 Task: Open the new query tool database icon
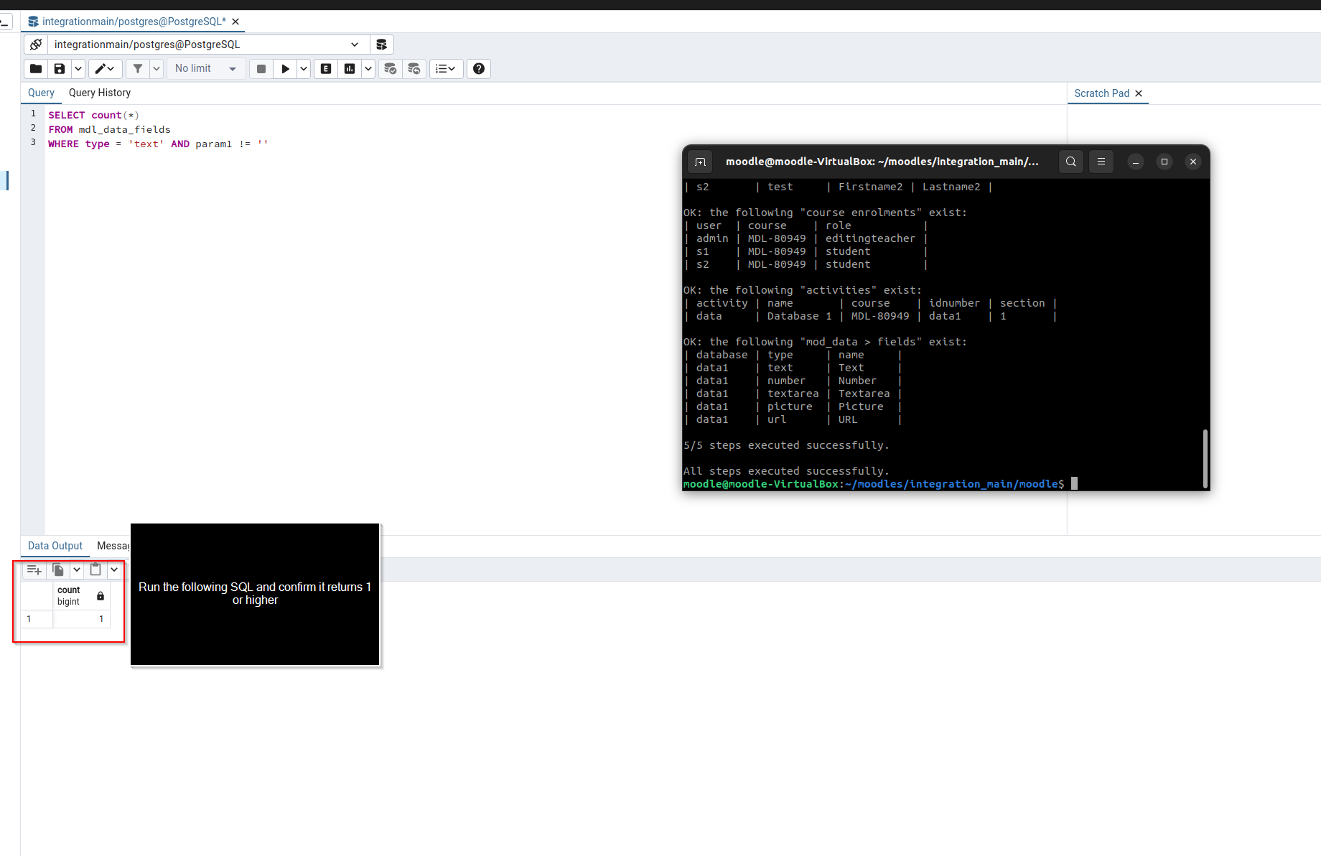pyautogui.click(x=382, y=45)
